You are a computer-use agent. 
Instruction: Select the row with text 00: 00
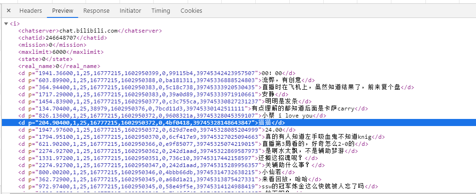click(157, 73)
